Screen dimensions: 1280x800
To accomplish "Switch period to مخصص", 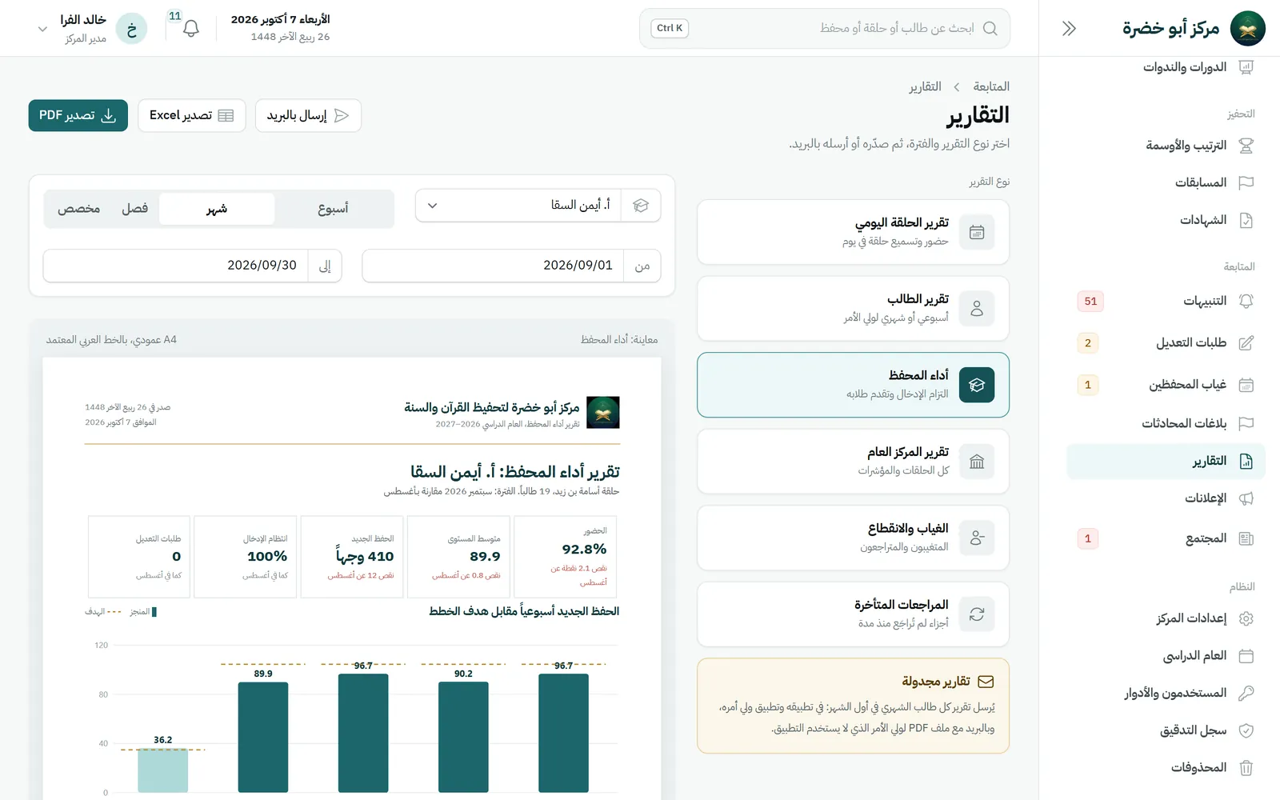I will pos(78,209).
